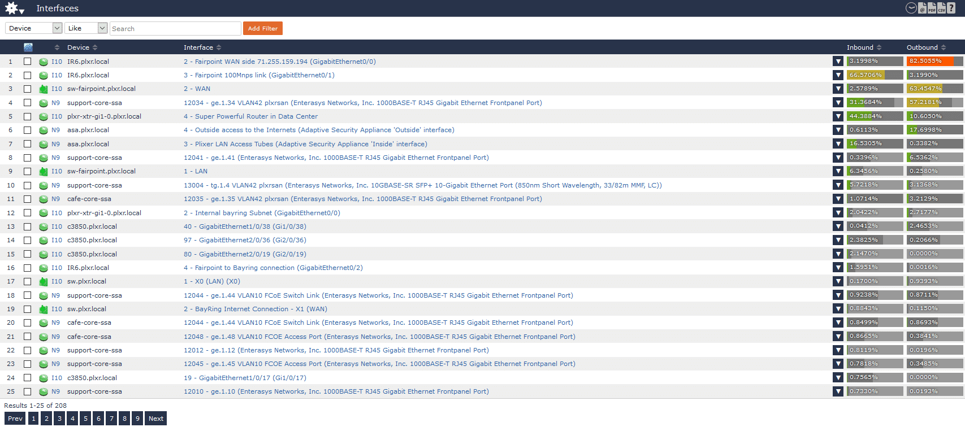The image size is (965, 427).
Task: Click device icon in row 11 cafe-core-ssa
Action: (44, 199)
